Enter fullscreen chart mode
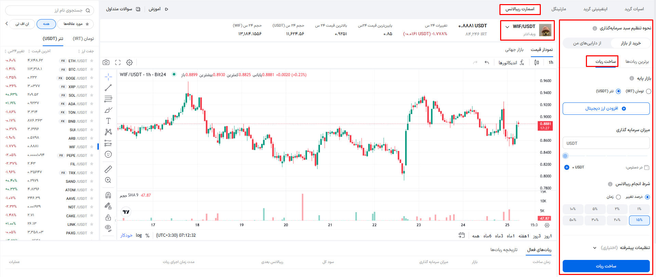Viewport: 656px width, 277px height. click(x=118, y=63)
